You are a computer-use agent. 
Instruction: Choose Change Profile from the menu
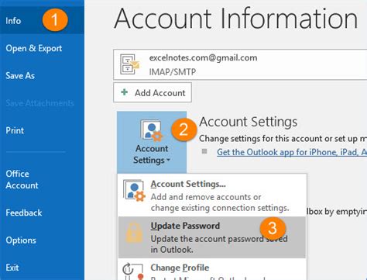click(x=212, y=269)
